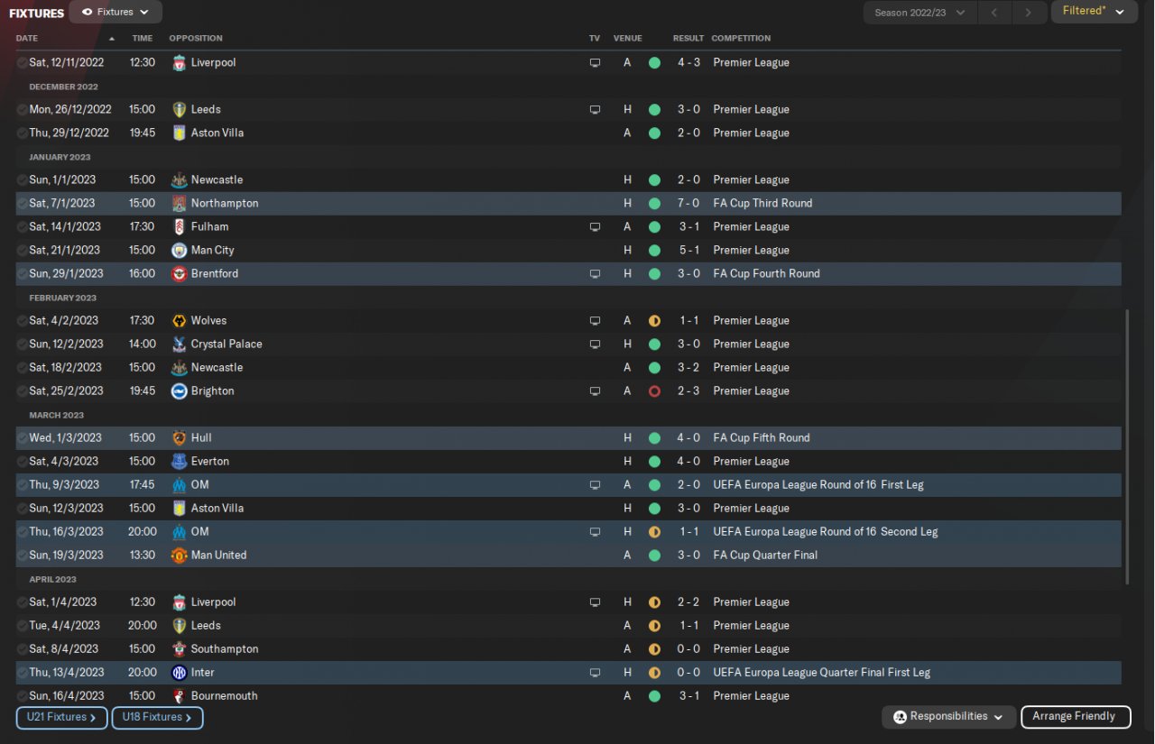
Task: Open the Fixtures view dropdown
Action: [x=115, y=13]
